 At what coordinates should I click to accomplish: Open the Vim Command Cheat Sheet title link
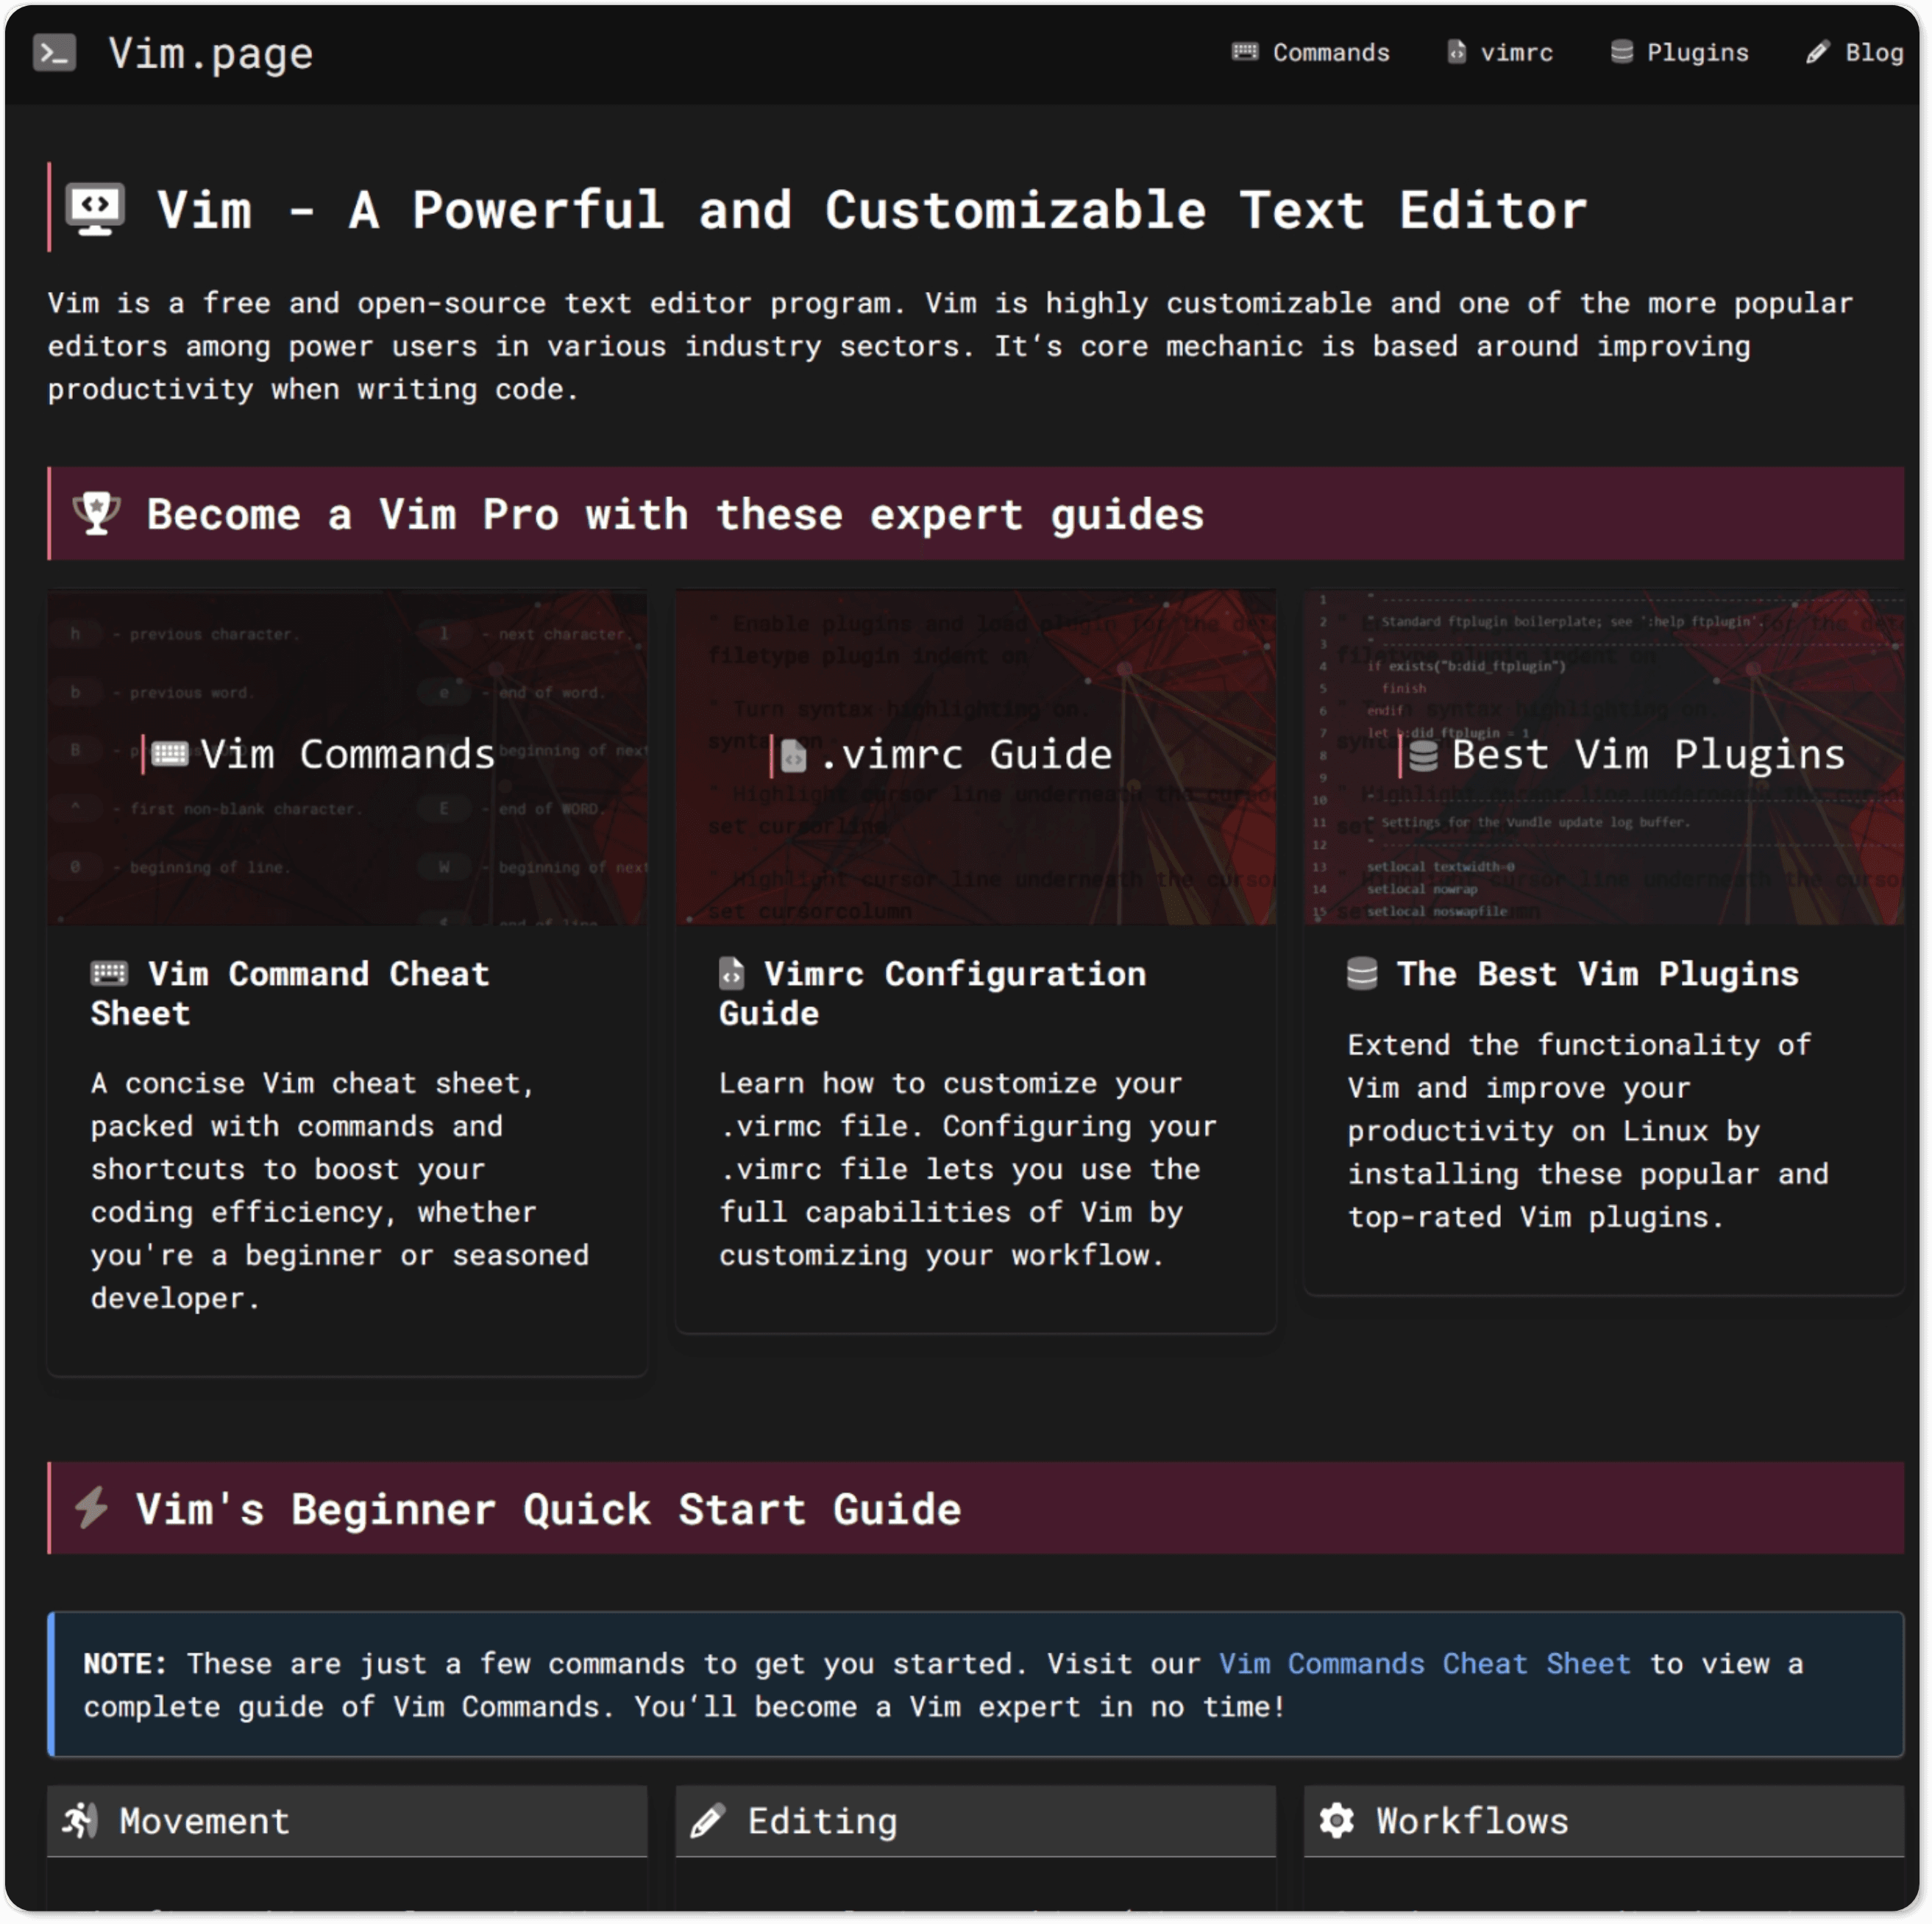(290, 992)
